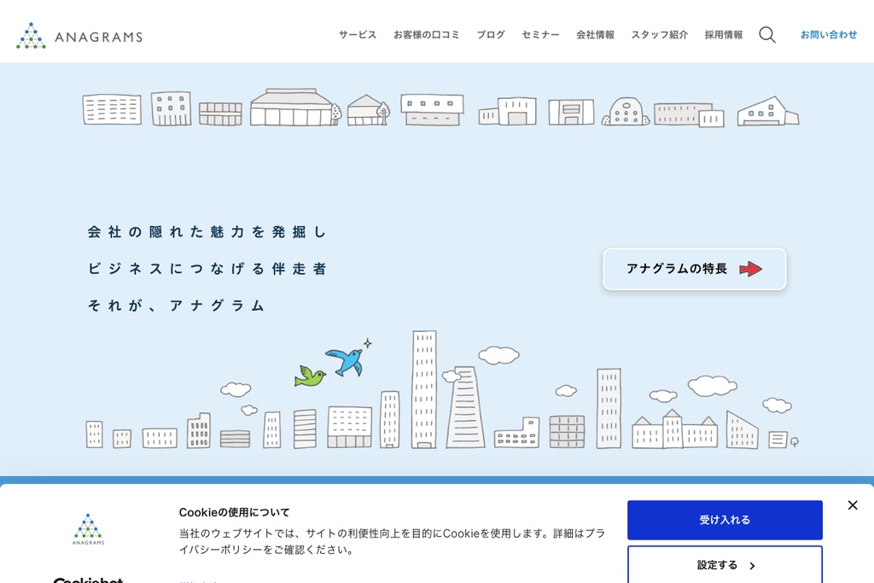Open the search magnifier icon
The height and width of the screenshot is (583, 874).
click(x=767, y=34)
